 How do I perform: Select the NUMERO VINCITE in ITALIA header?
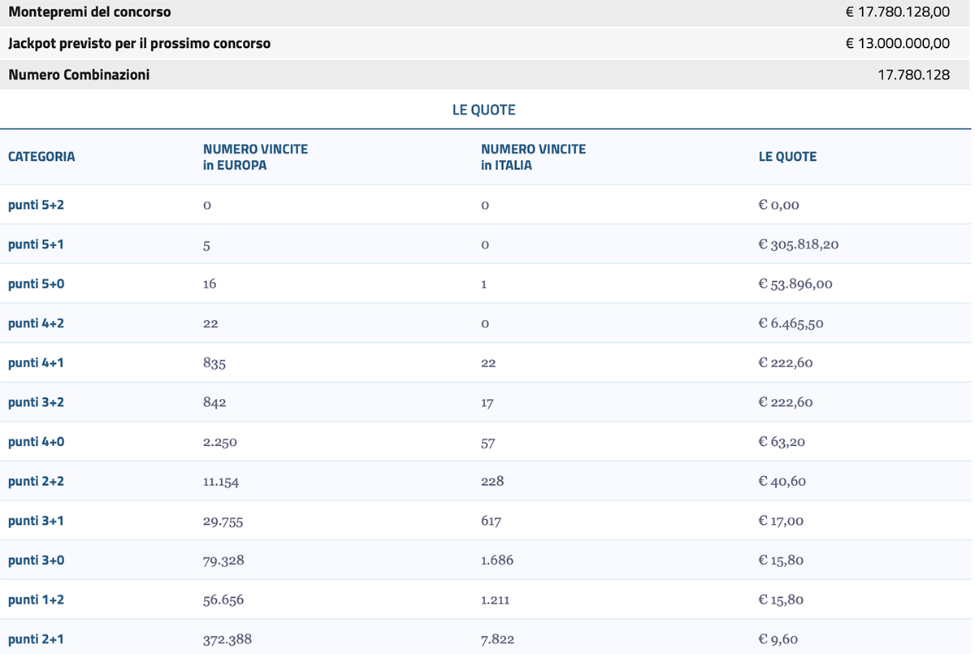pyautogui.click(x=533, y=157)
